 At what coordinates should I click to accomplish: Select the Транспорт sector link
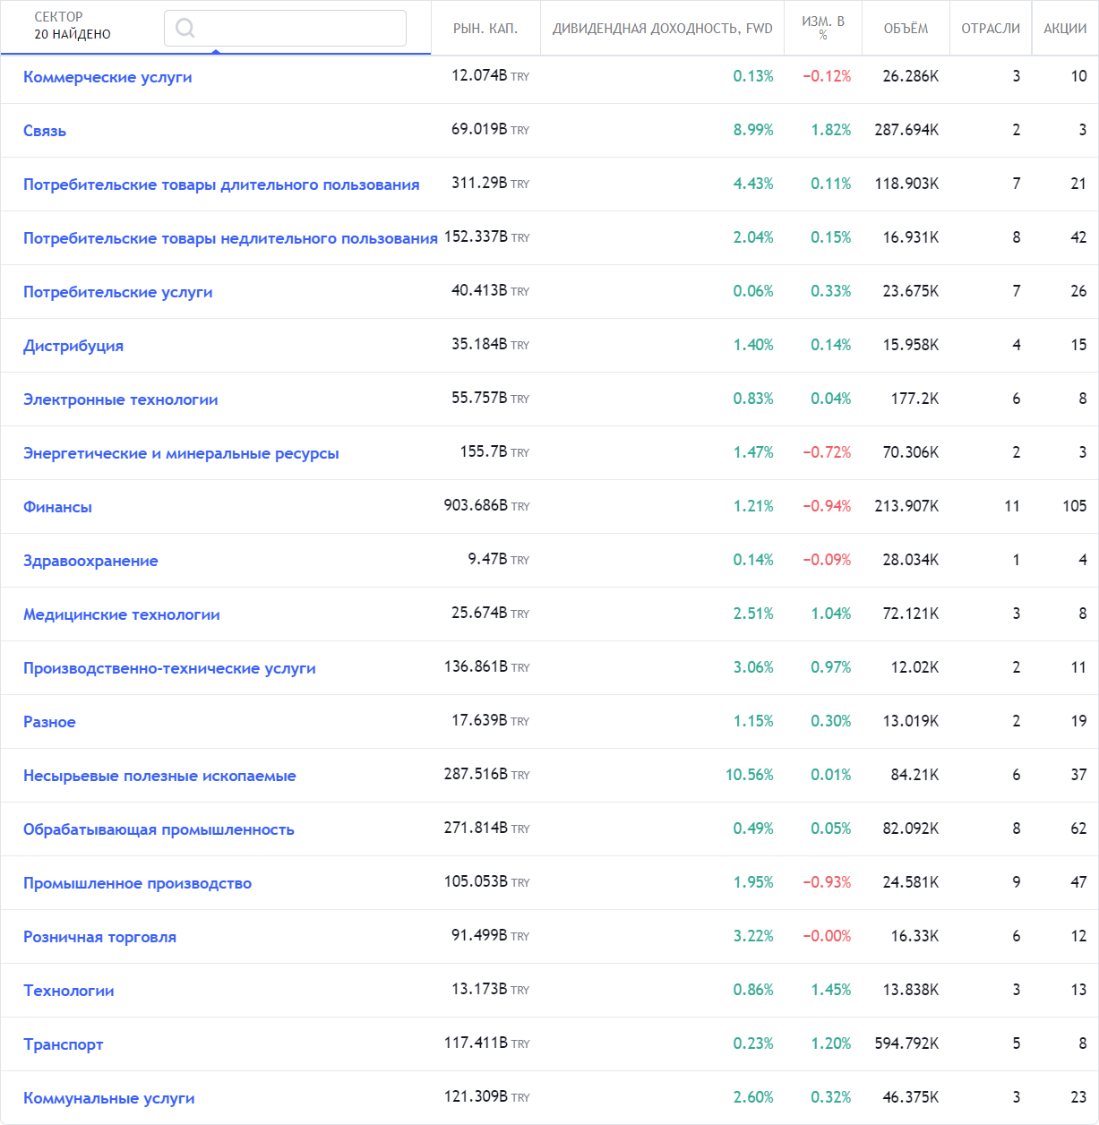[x=63, y=1044]
